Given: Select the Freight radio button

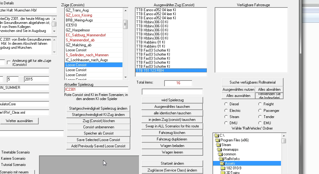Looking at the screenshot, I should [x=260, y=104].
